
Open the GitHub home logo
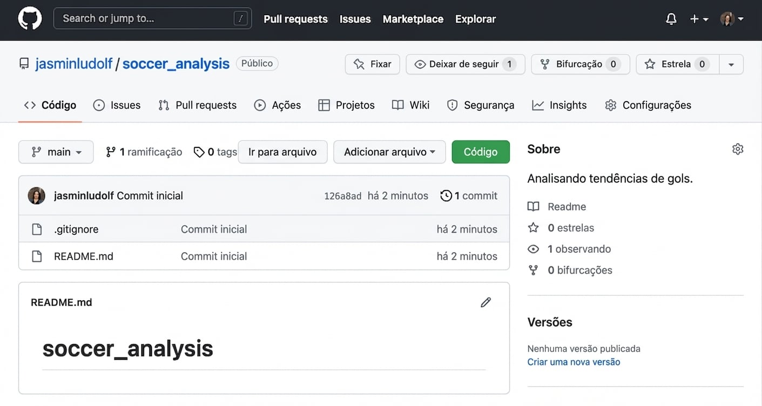click(x=30, y=19)
